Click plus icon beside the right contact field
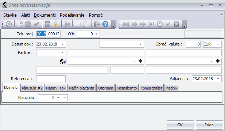This screenshot has height=131, width=225. pyautogui.click(x=218, y=61)
